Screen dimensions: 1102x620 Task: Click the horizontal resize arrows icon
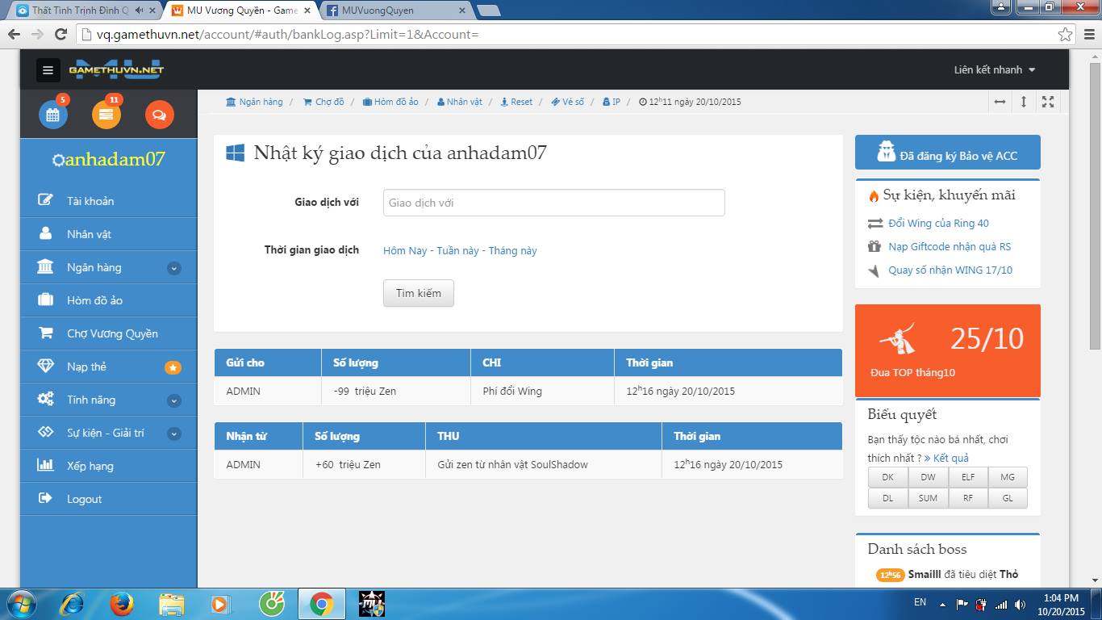point(1000,102)
